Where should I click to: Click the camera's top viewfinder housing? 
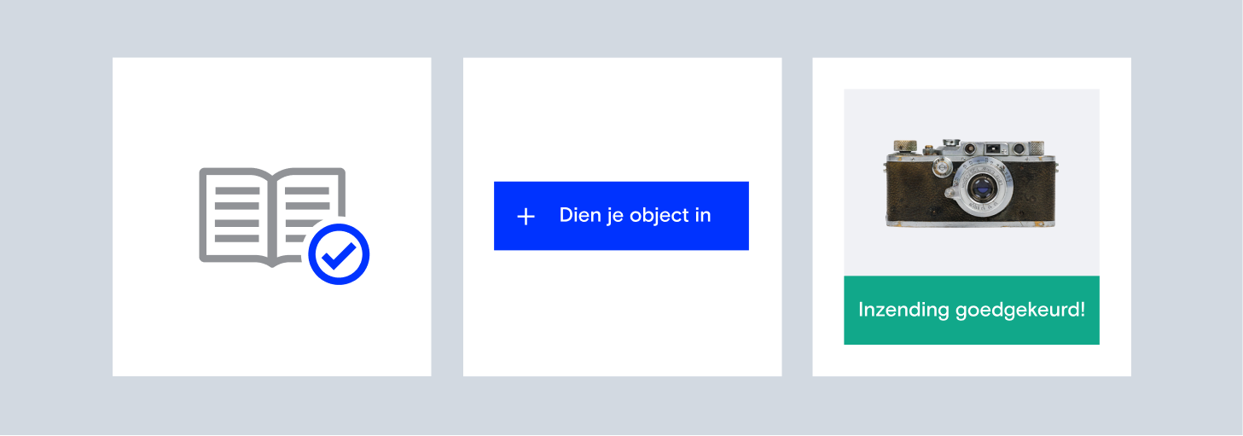point(994,148)
